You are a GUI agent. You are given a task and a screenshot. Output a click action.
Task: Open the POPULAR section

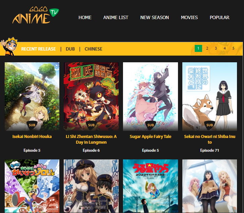point(220,17)
